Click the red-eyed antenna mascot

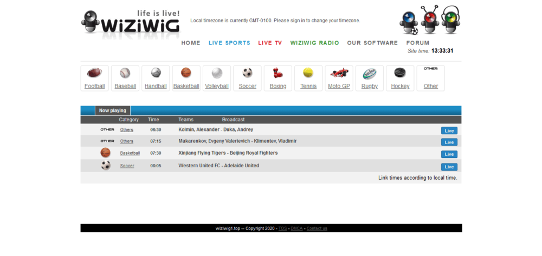click(x=430, y=20)
